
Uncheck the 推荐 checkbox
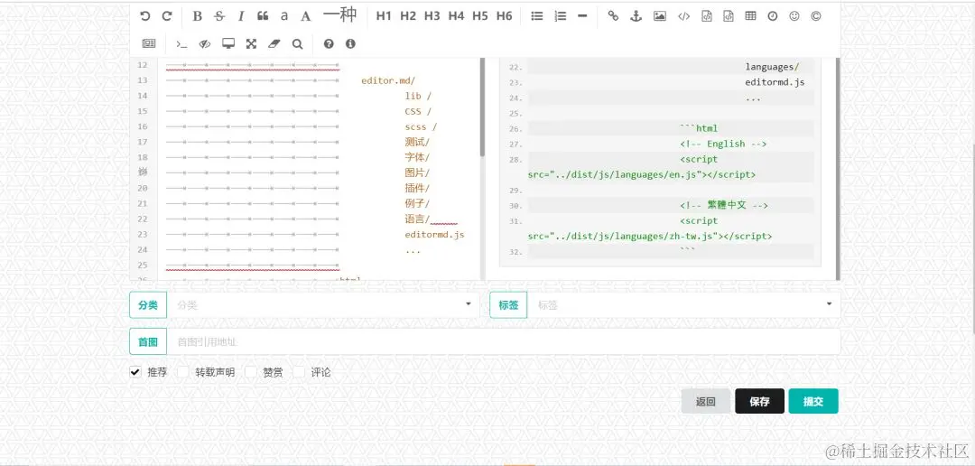135,372
